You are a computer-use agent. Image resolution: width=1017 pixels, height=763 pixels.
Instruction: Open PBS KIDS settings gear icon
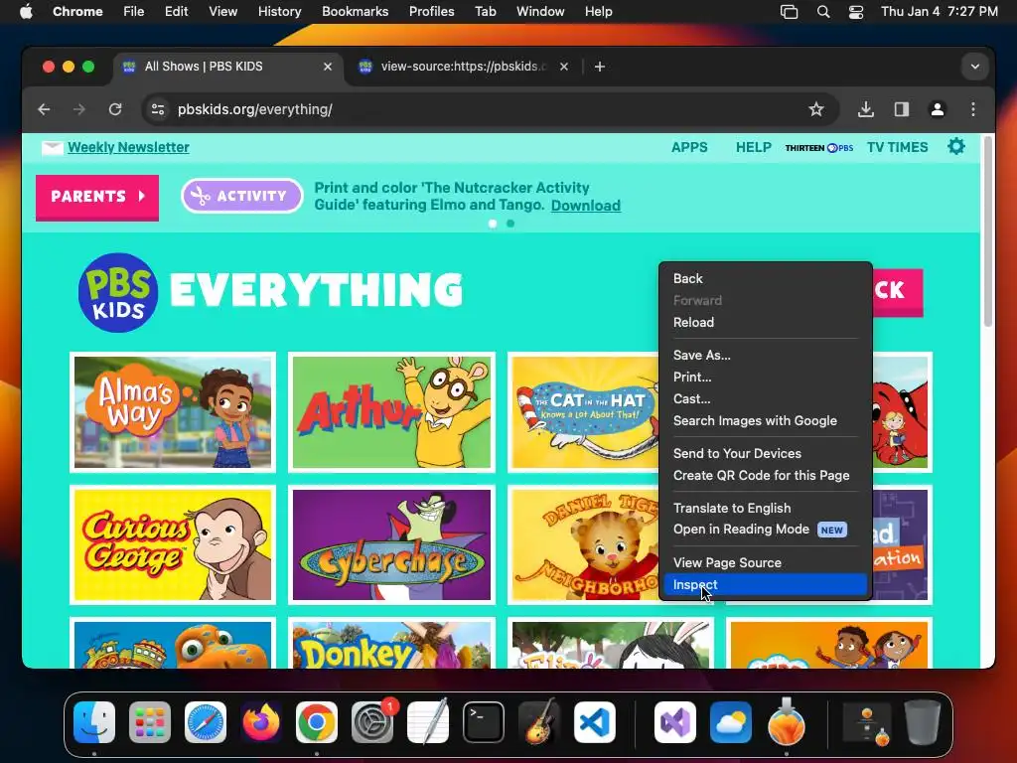956,147
